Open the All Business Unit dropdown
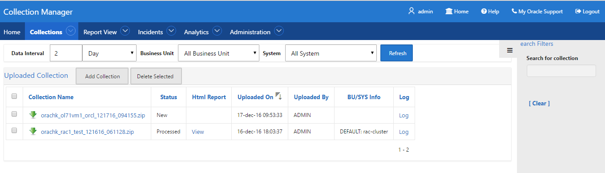 coord(218,53)
